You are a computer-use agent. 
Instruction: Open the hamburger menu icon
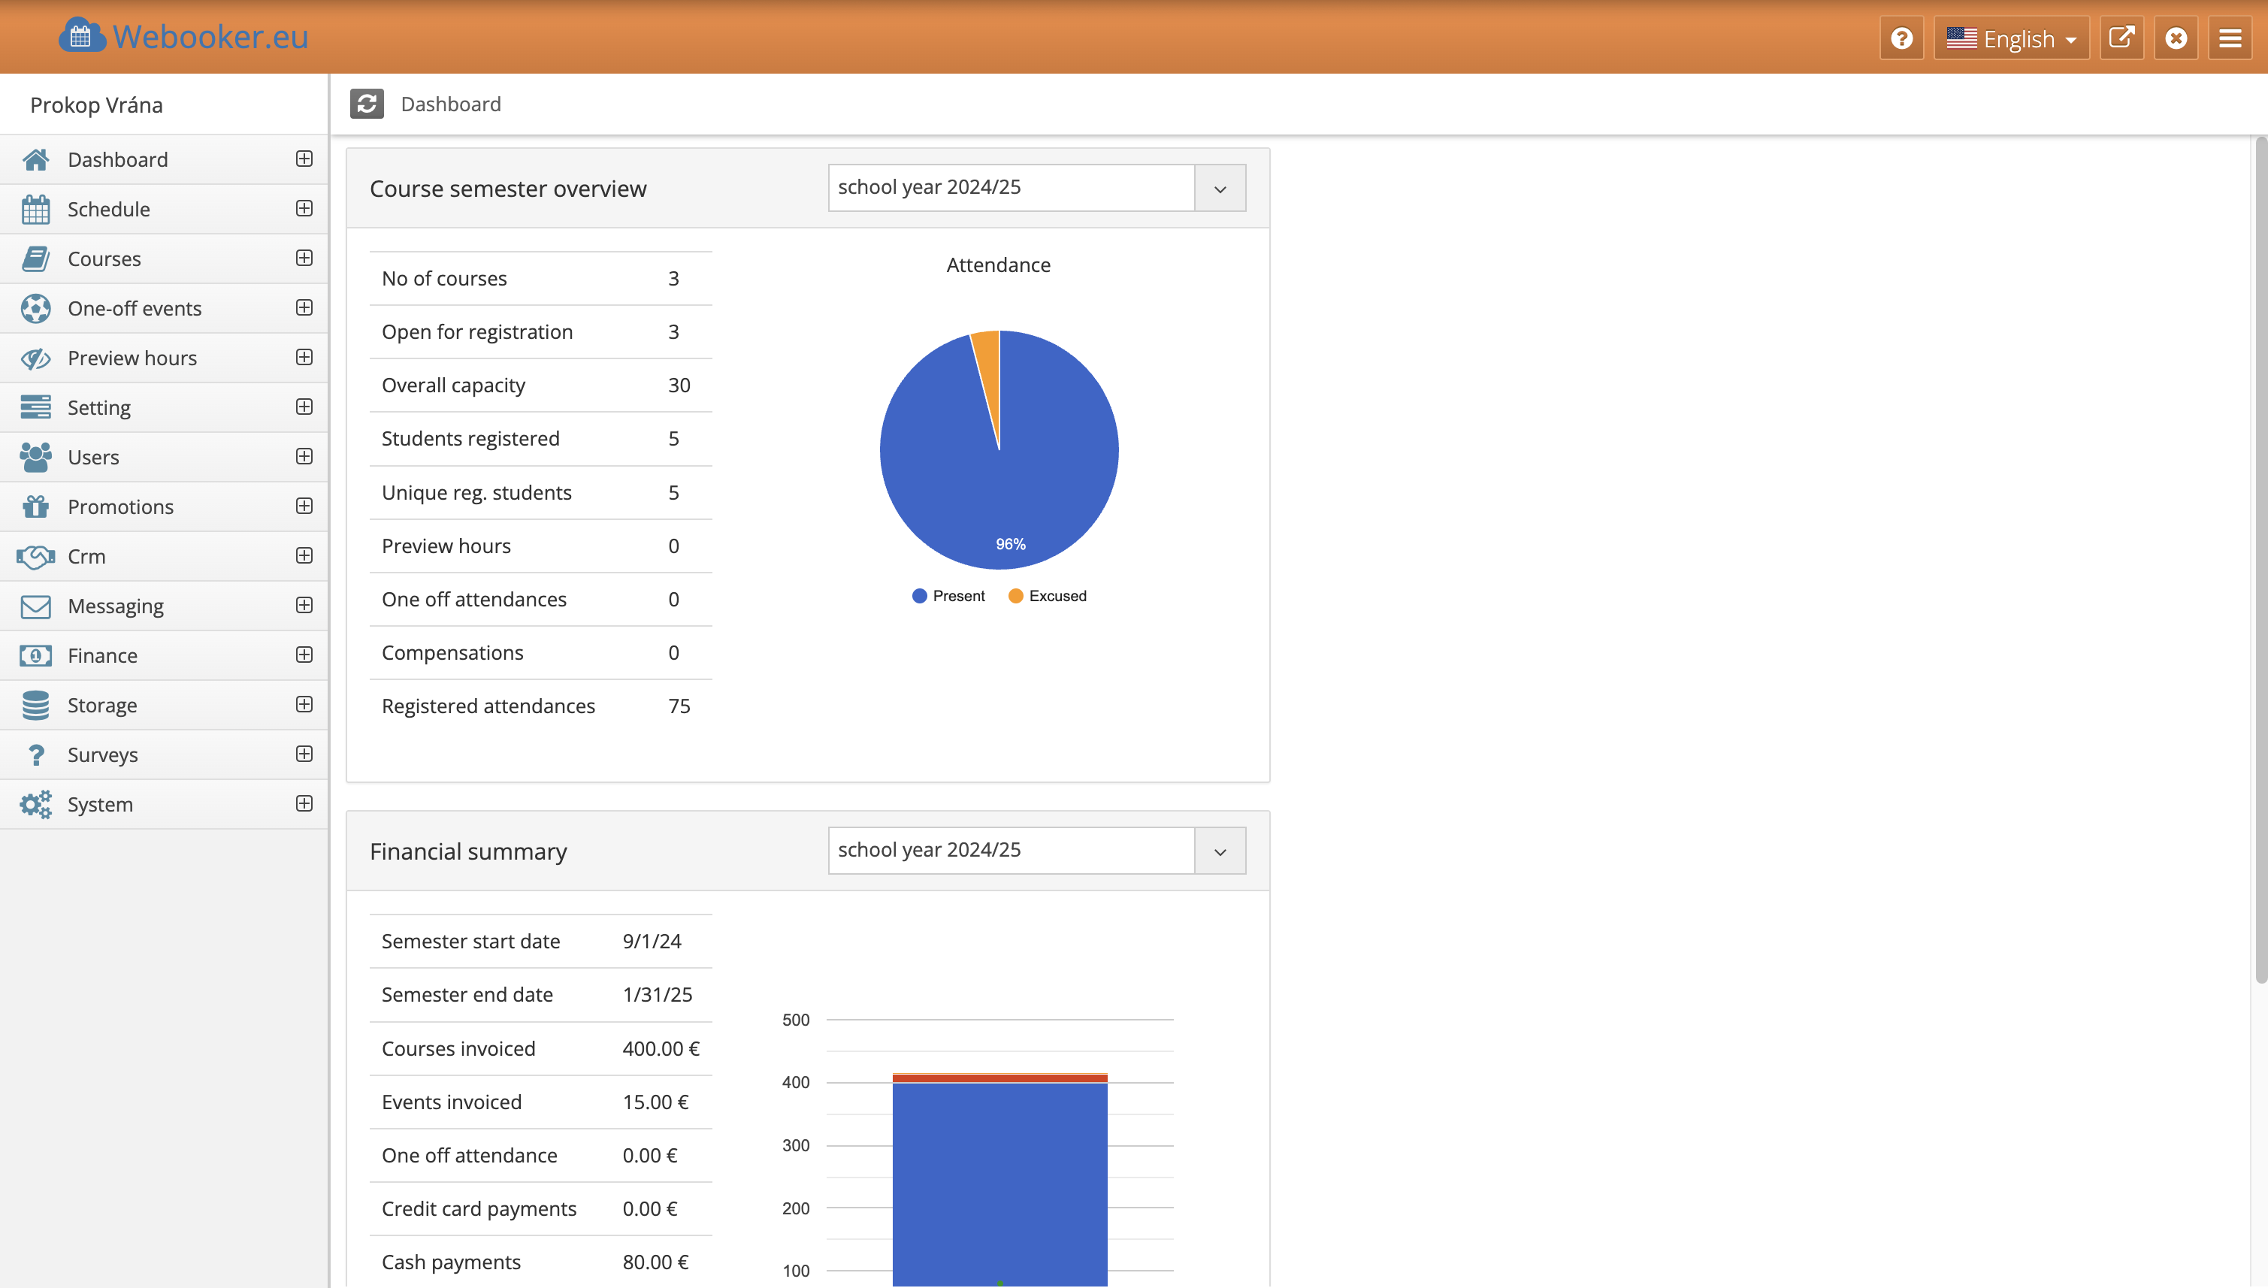pyautogui.click(x=2229, y=38)
